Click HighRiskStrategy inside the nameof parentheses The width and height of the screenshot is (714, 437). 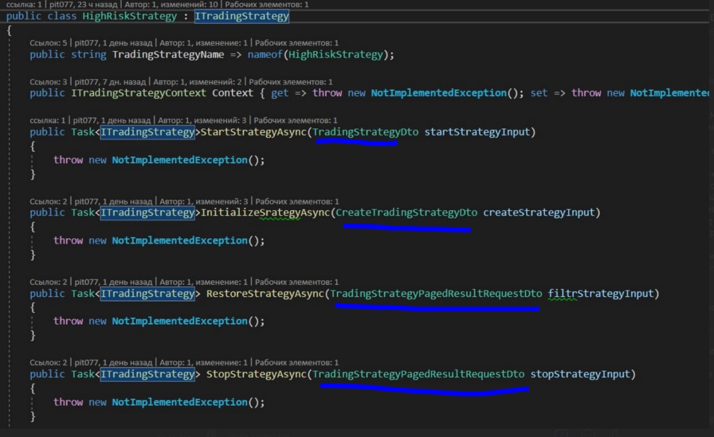point(336,55)
